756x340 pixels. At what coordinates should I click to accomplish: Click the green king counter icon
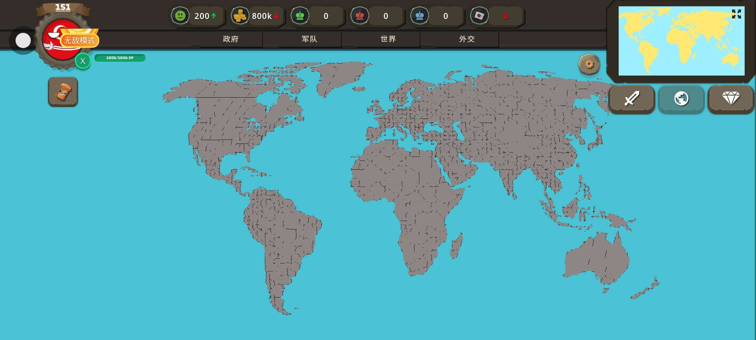pos(300,16)
